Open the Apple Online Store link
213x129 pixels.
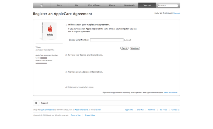point(47,110)
